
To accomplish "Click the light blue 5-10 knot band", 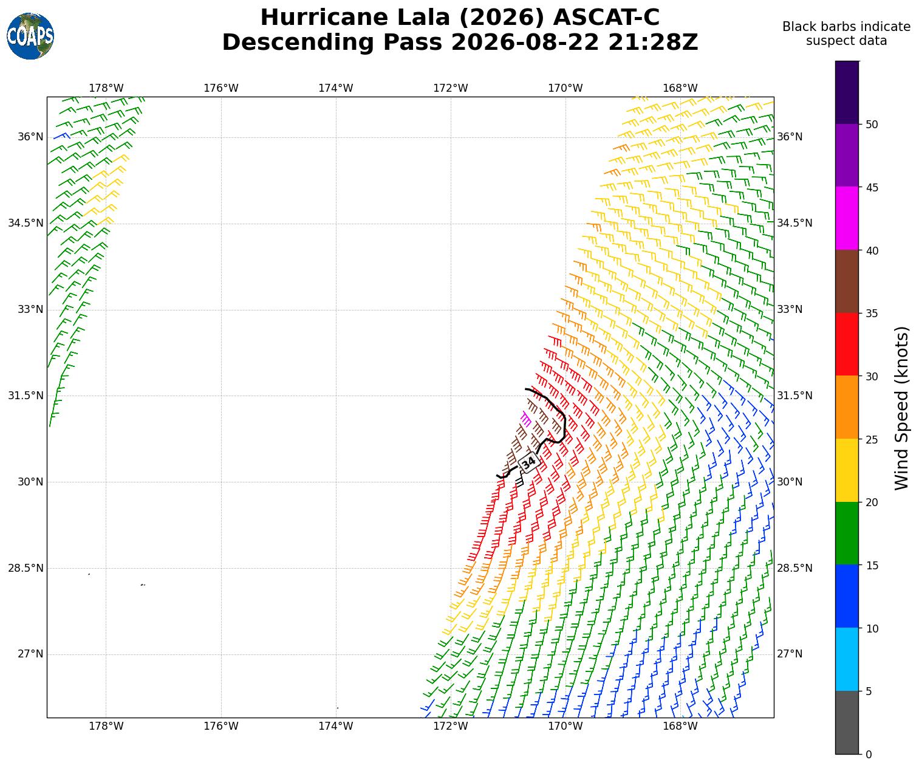I will (x=847, y=659).
